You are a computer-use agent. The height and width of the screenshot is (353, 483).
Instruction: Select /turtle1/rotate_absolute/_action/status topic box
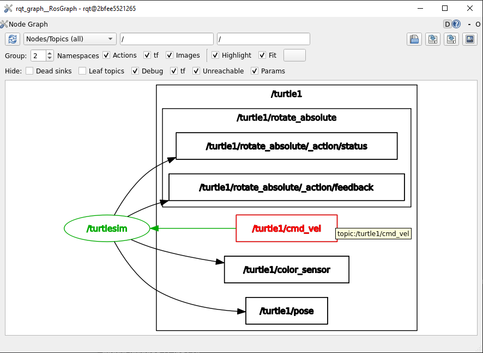point(286,146)
